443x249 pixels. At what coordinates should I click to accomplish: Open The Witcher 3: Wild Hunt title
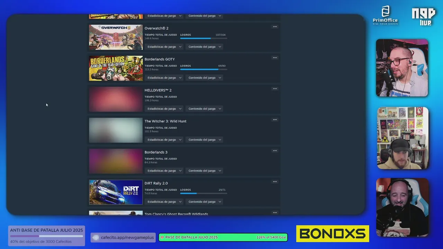point(165,121)
